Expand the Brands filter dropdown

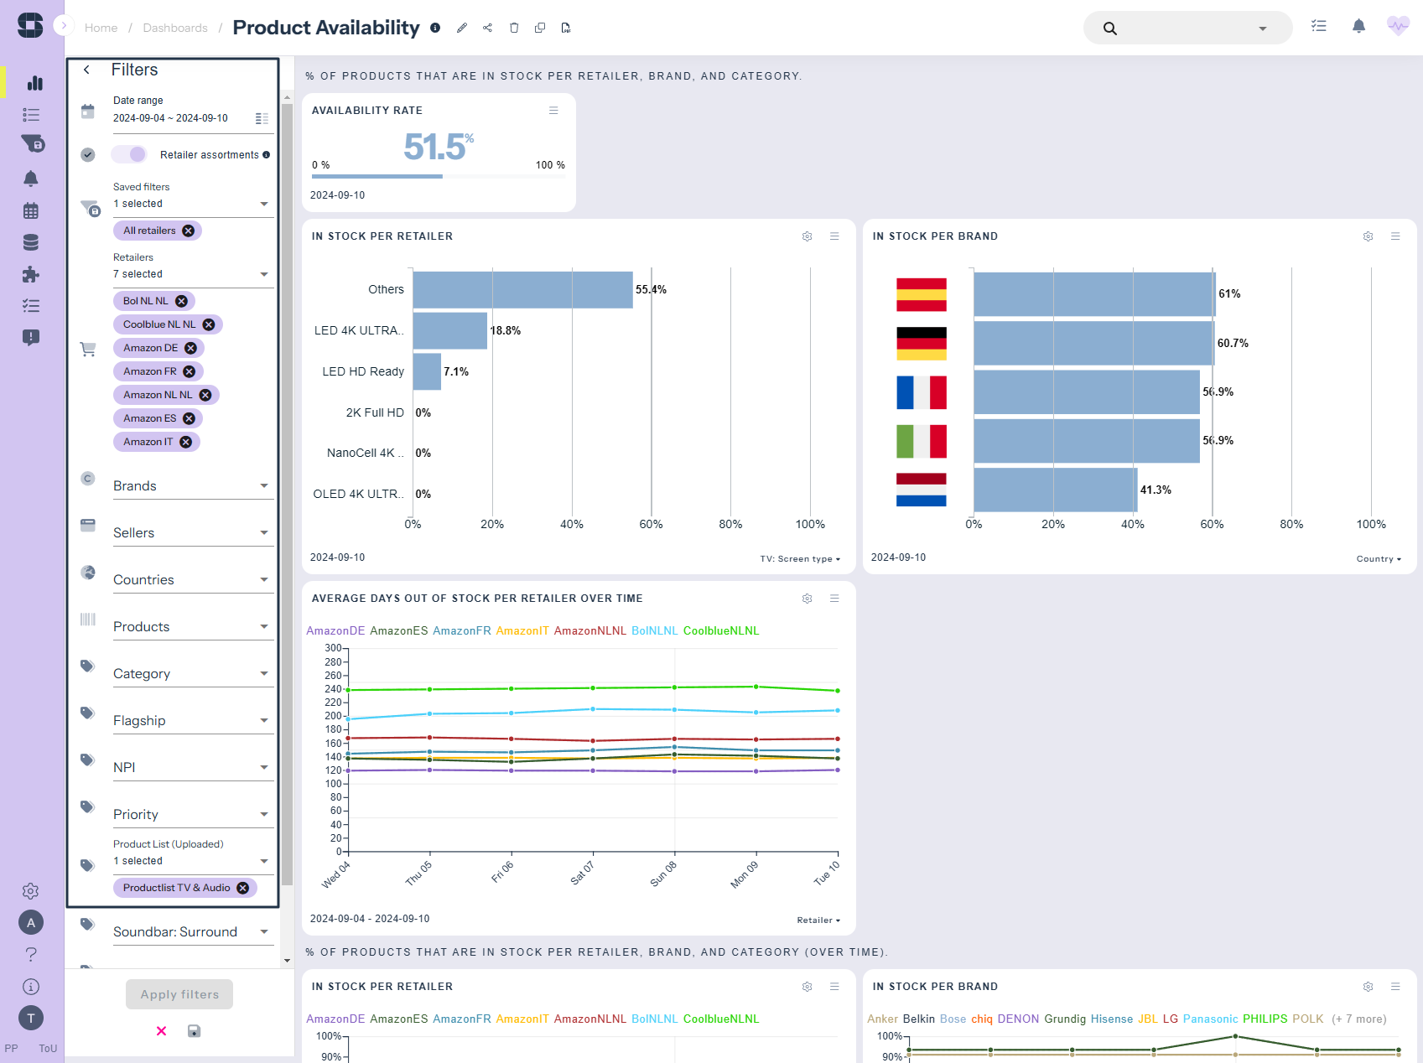coord(193,486)
